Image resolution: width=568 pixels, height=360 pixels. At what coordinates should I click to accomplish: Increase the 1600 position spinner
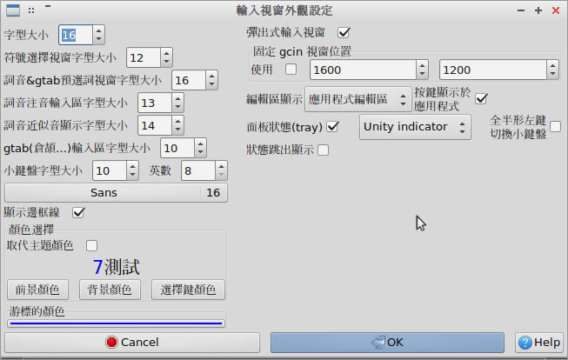tap(422, 65)
